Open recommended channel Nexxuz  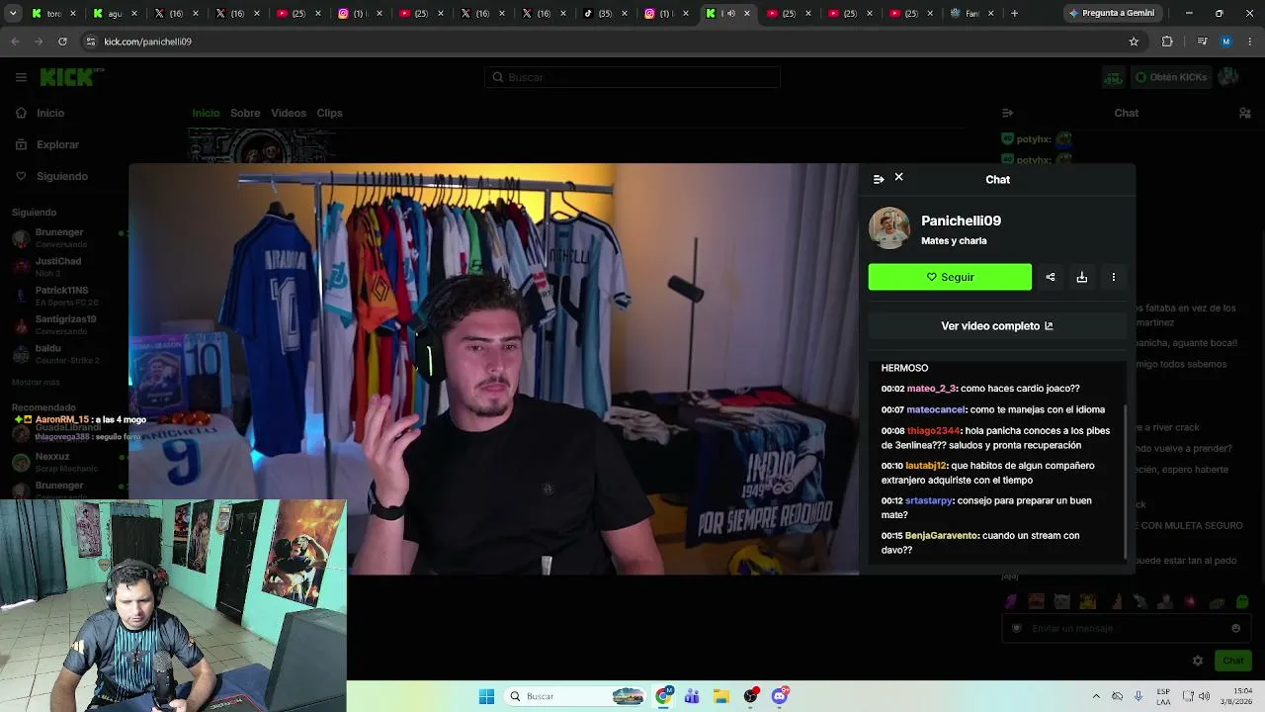[64, 462]
